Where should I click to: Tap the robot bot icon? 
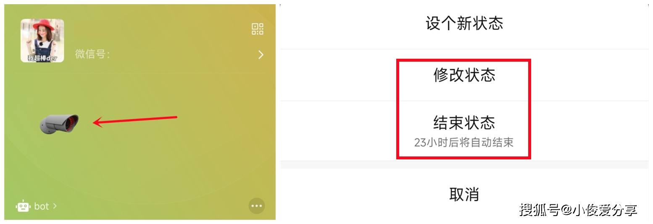[x=23, y=206]
